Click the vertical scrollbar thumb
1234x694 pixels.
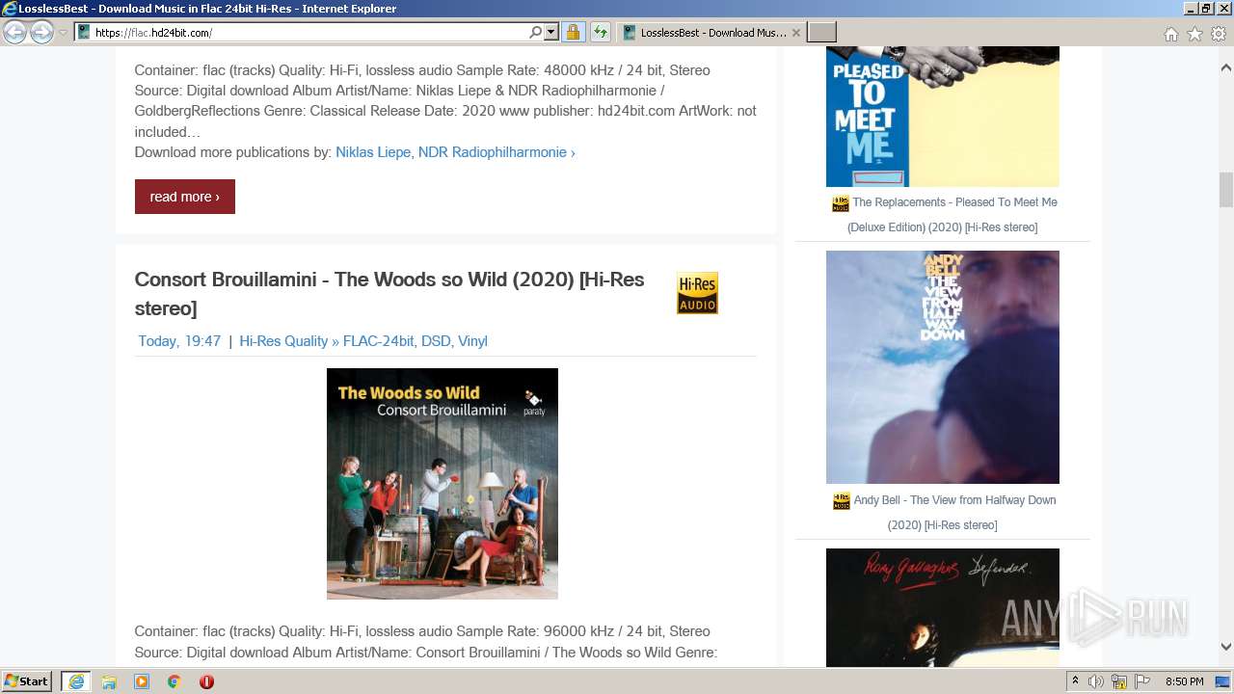tap(1226, 190)
